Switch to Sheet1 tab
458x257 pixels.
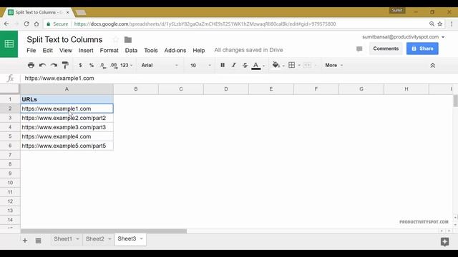point(63,239)
